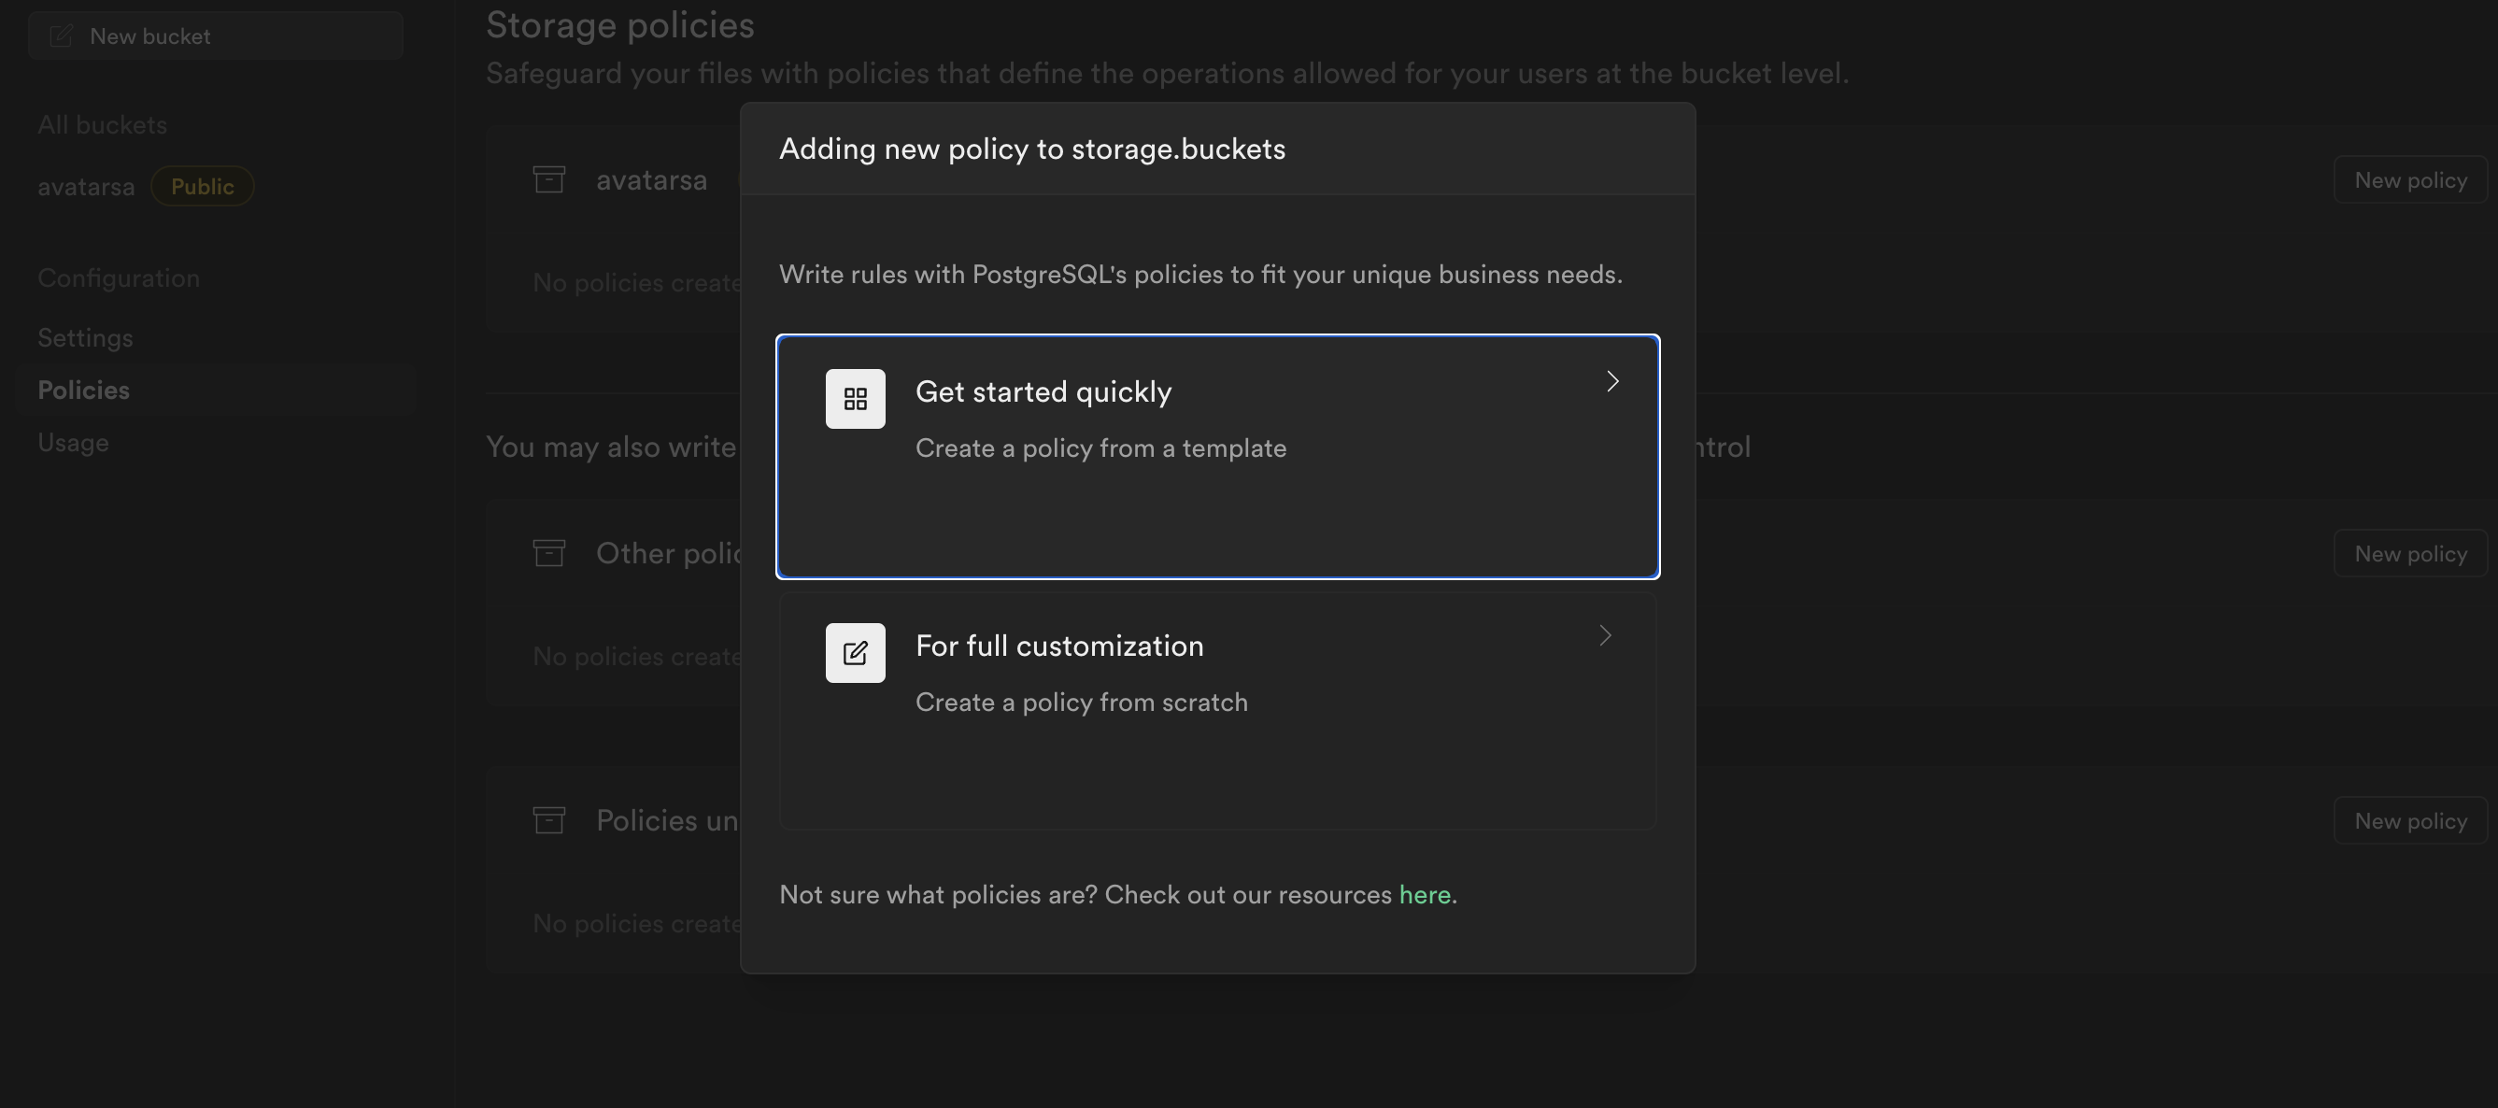The image size is (2498, 1108).
Task: Click the Public badge on avatarsa
Action: tap(202, 186)
